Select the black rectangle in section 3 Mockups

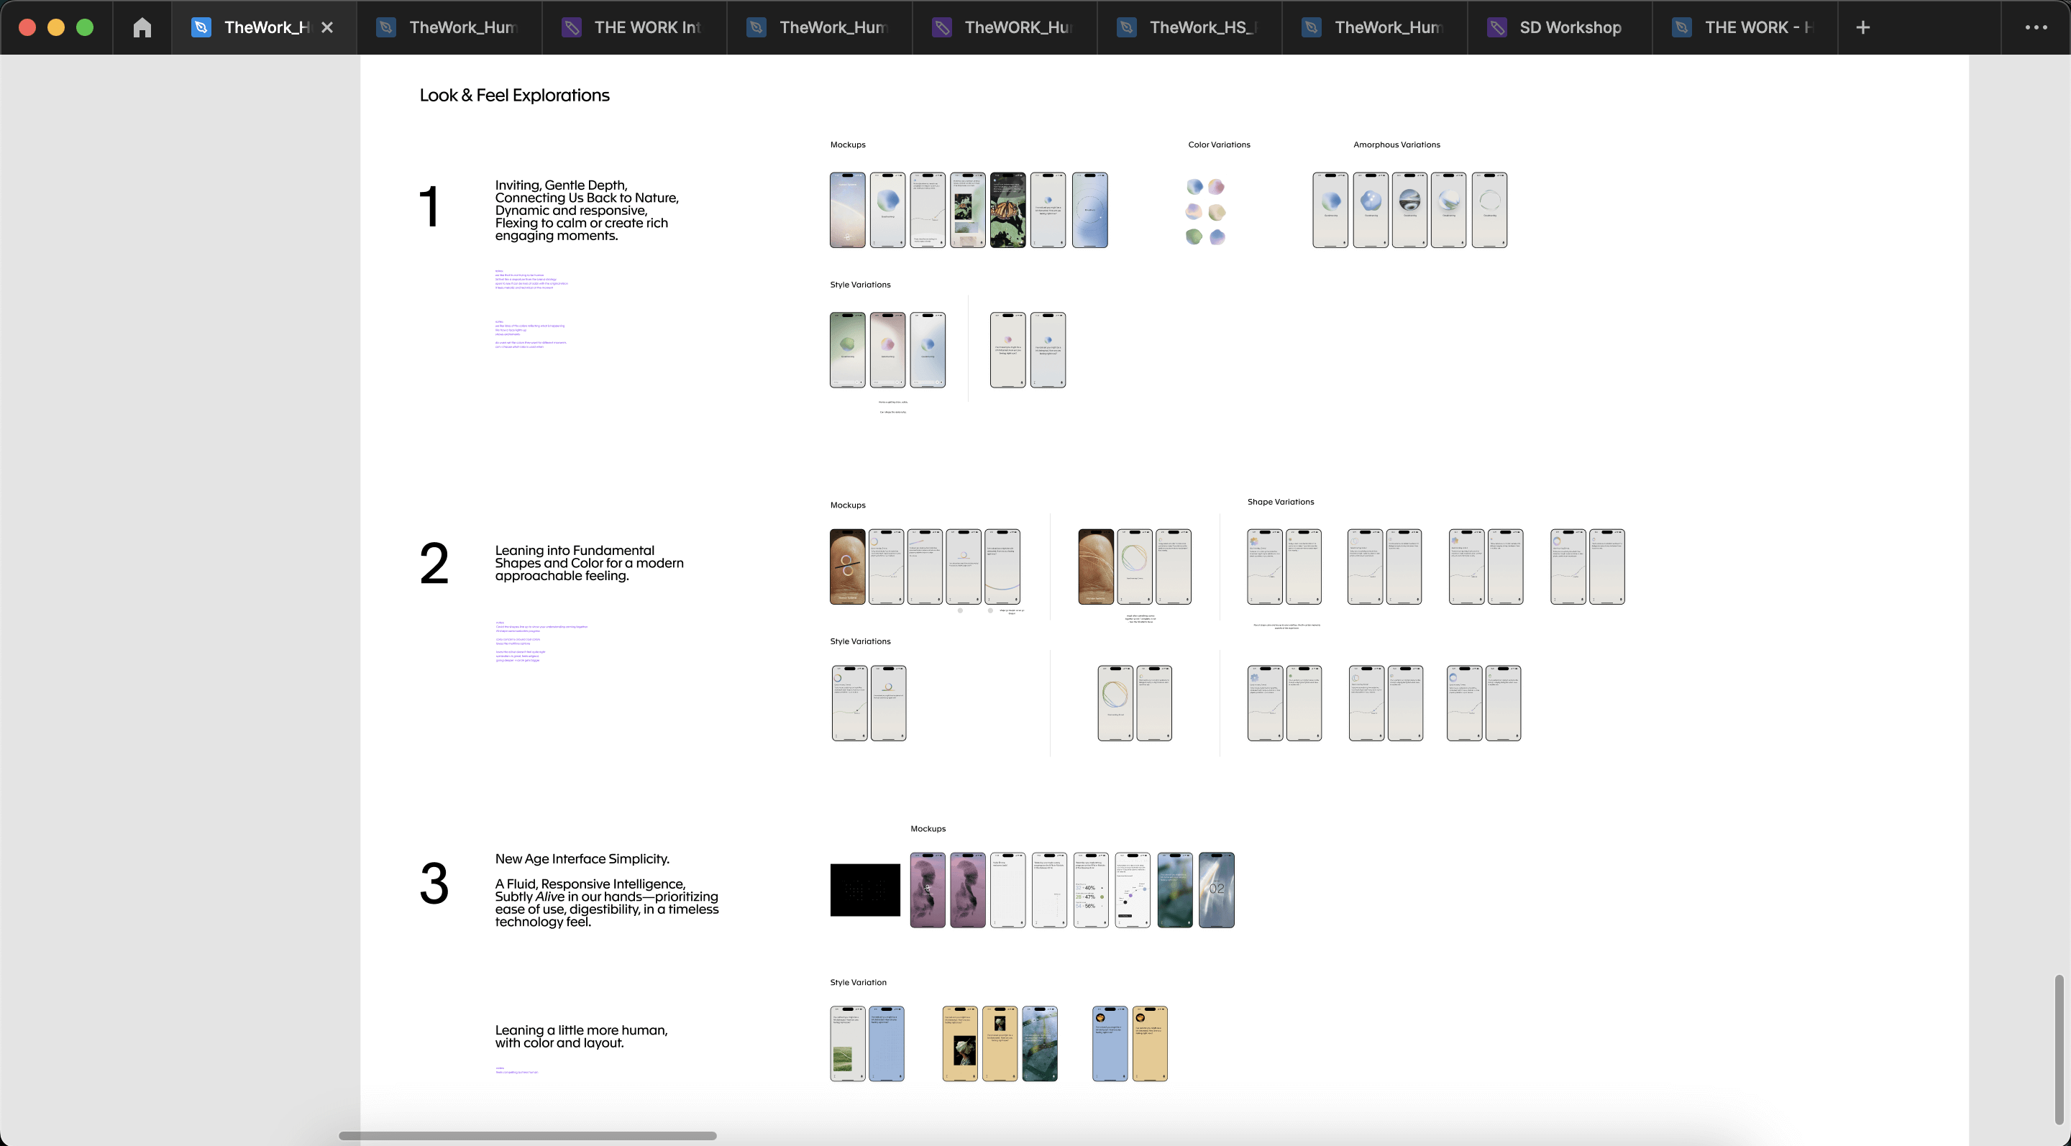(865, 889)
